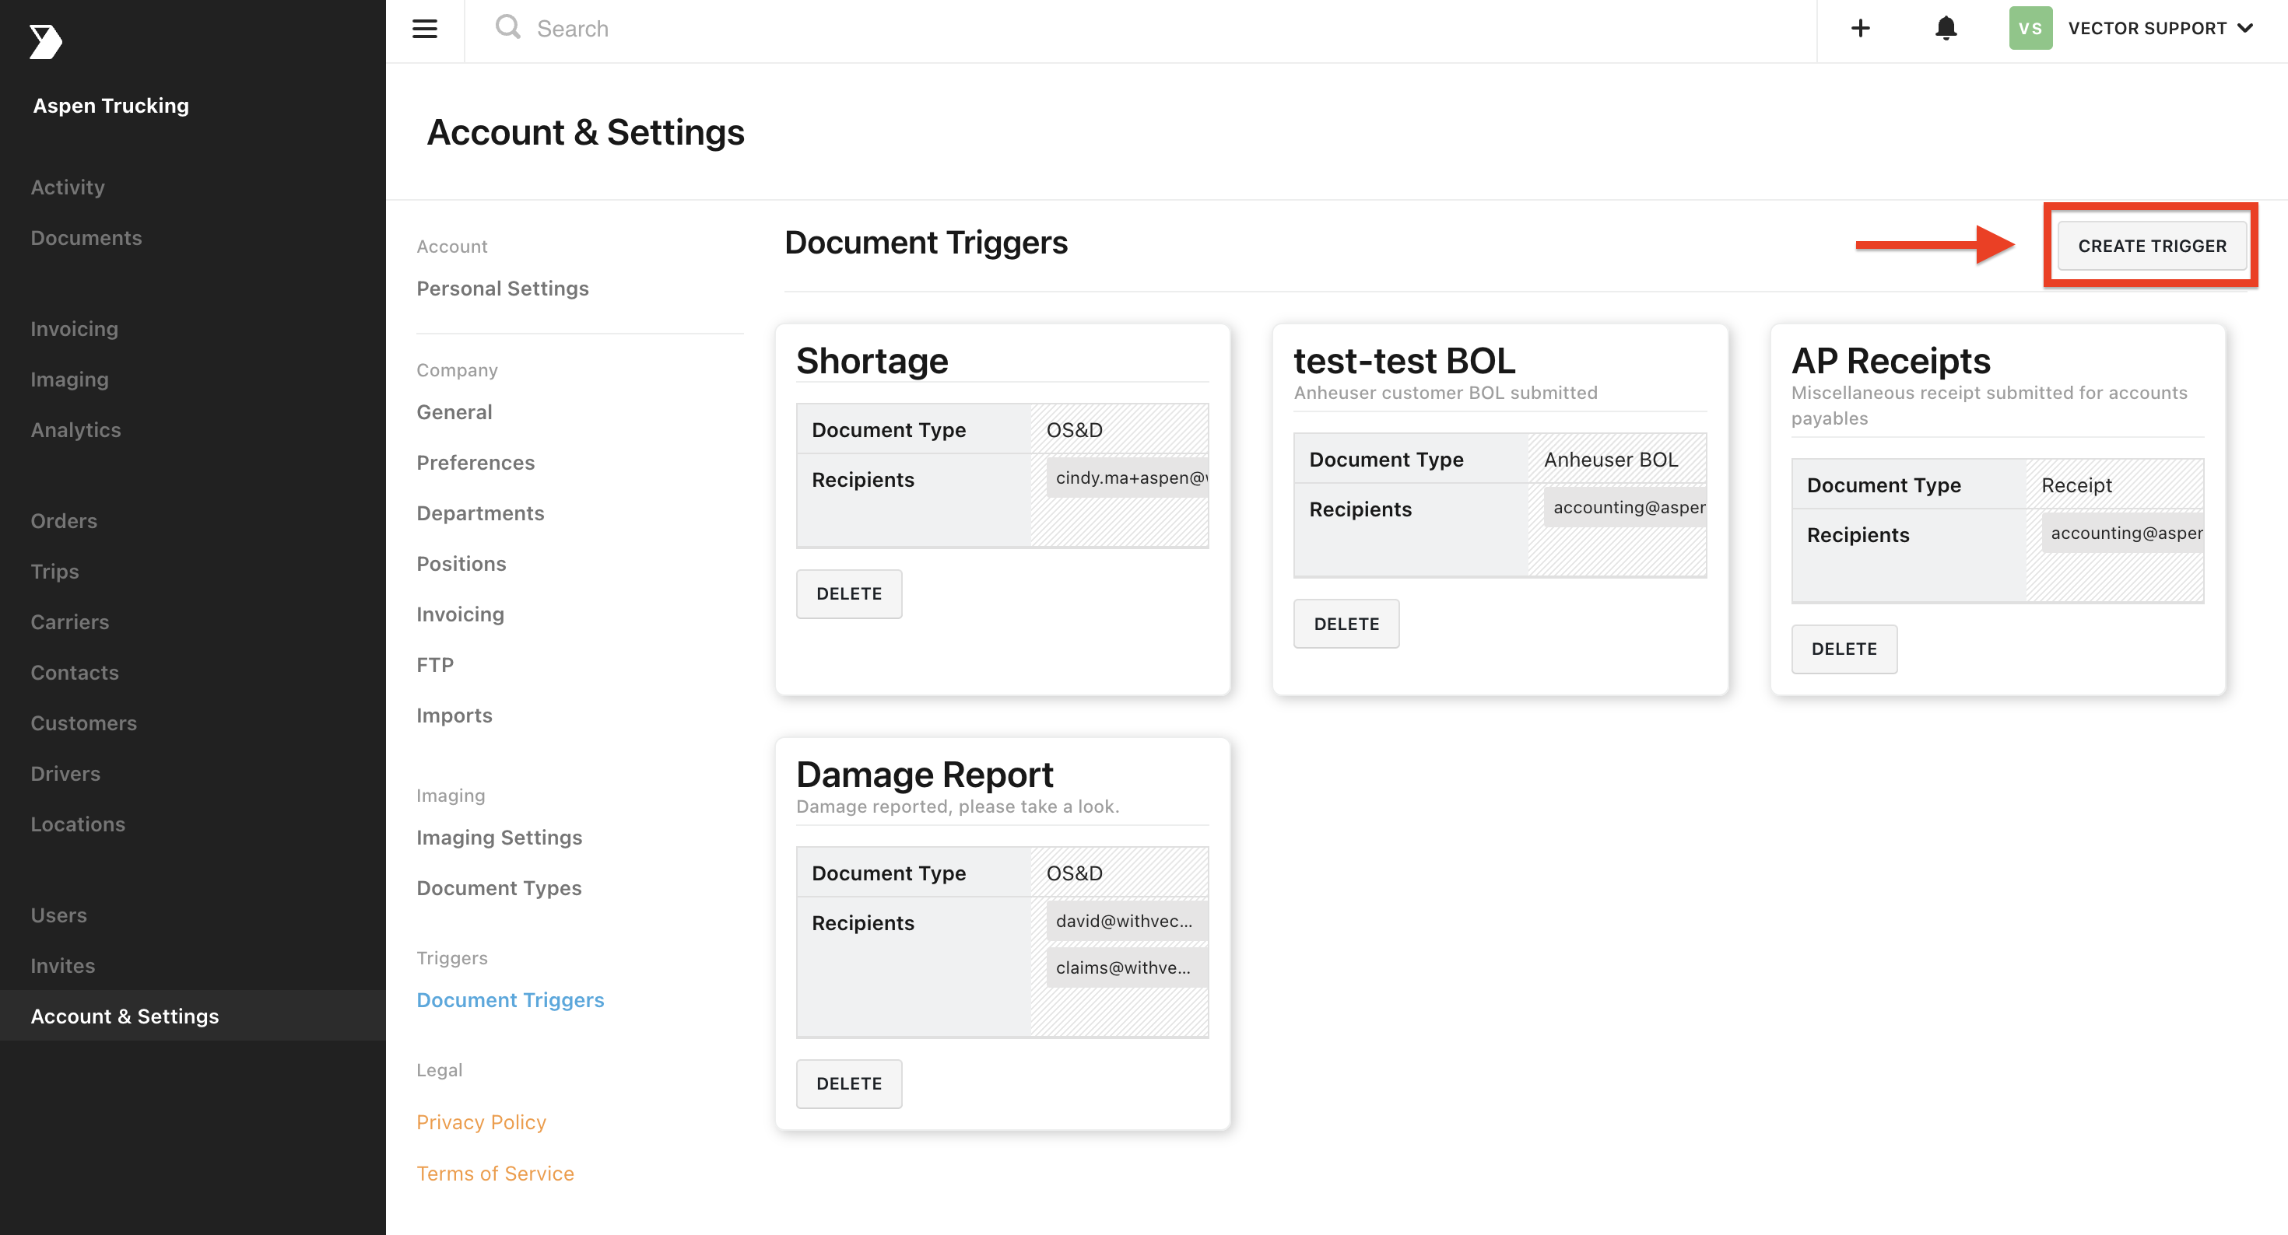Open Customers in the sidebar
The height and width of the screenshot is (1235, 2288).
[83, 722]
